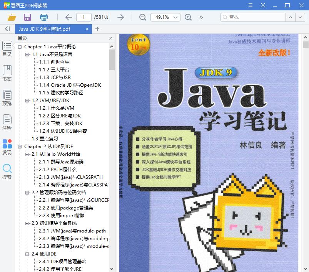Go to 1.2.1 什么是JVM entry
This screenshot has height=272, width=309.
[57, 108]
